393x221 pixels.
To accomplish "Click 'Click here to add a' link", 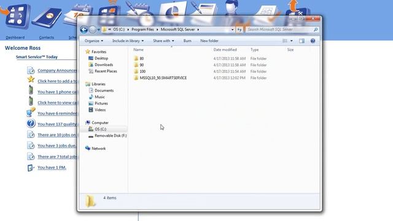I will tap(57, 81).
